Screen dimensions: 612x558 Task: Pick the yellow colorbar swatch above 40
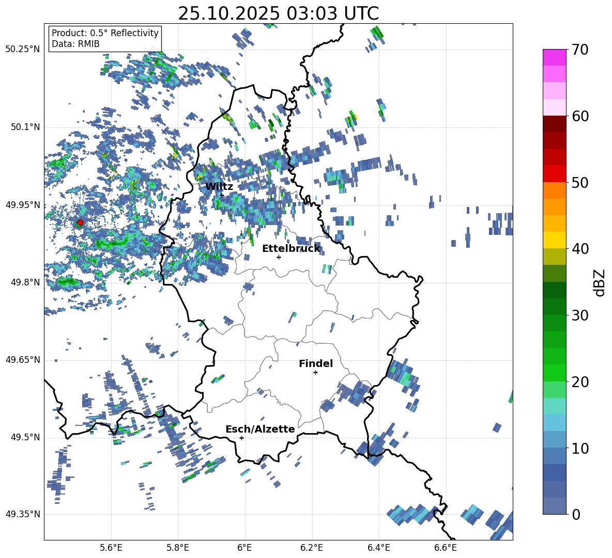coord(555,240)
